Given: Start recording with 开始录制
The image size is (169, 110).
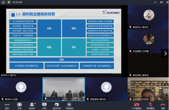Looking at the screenshot, I should tap(69, 106).
